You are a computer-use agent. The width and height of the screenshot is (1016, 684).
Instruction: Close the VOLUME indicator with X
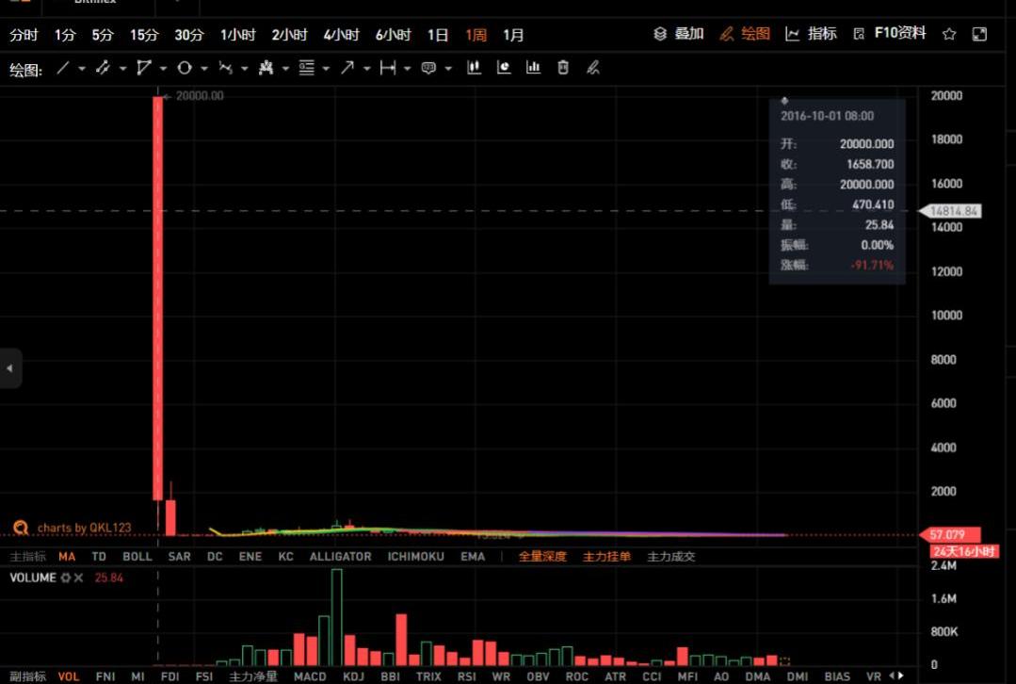(x=79, y=578)
